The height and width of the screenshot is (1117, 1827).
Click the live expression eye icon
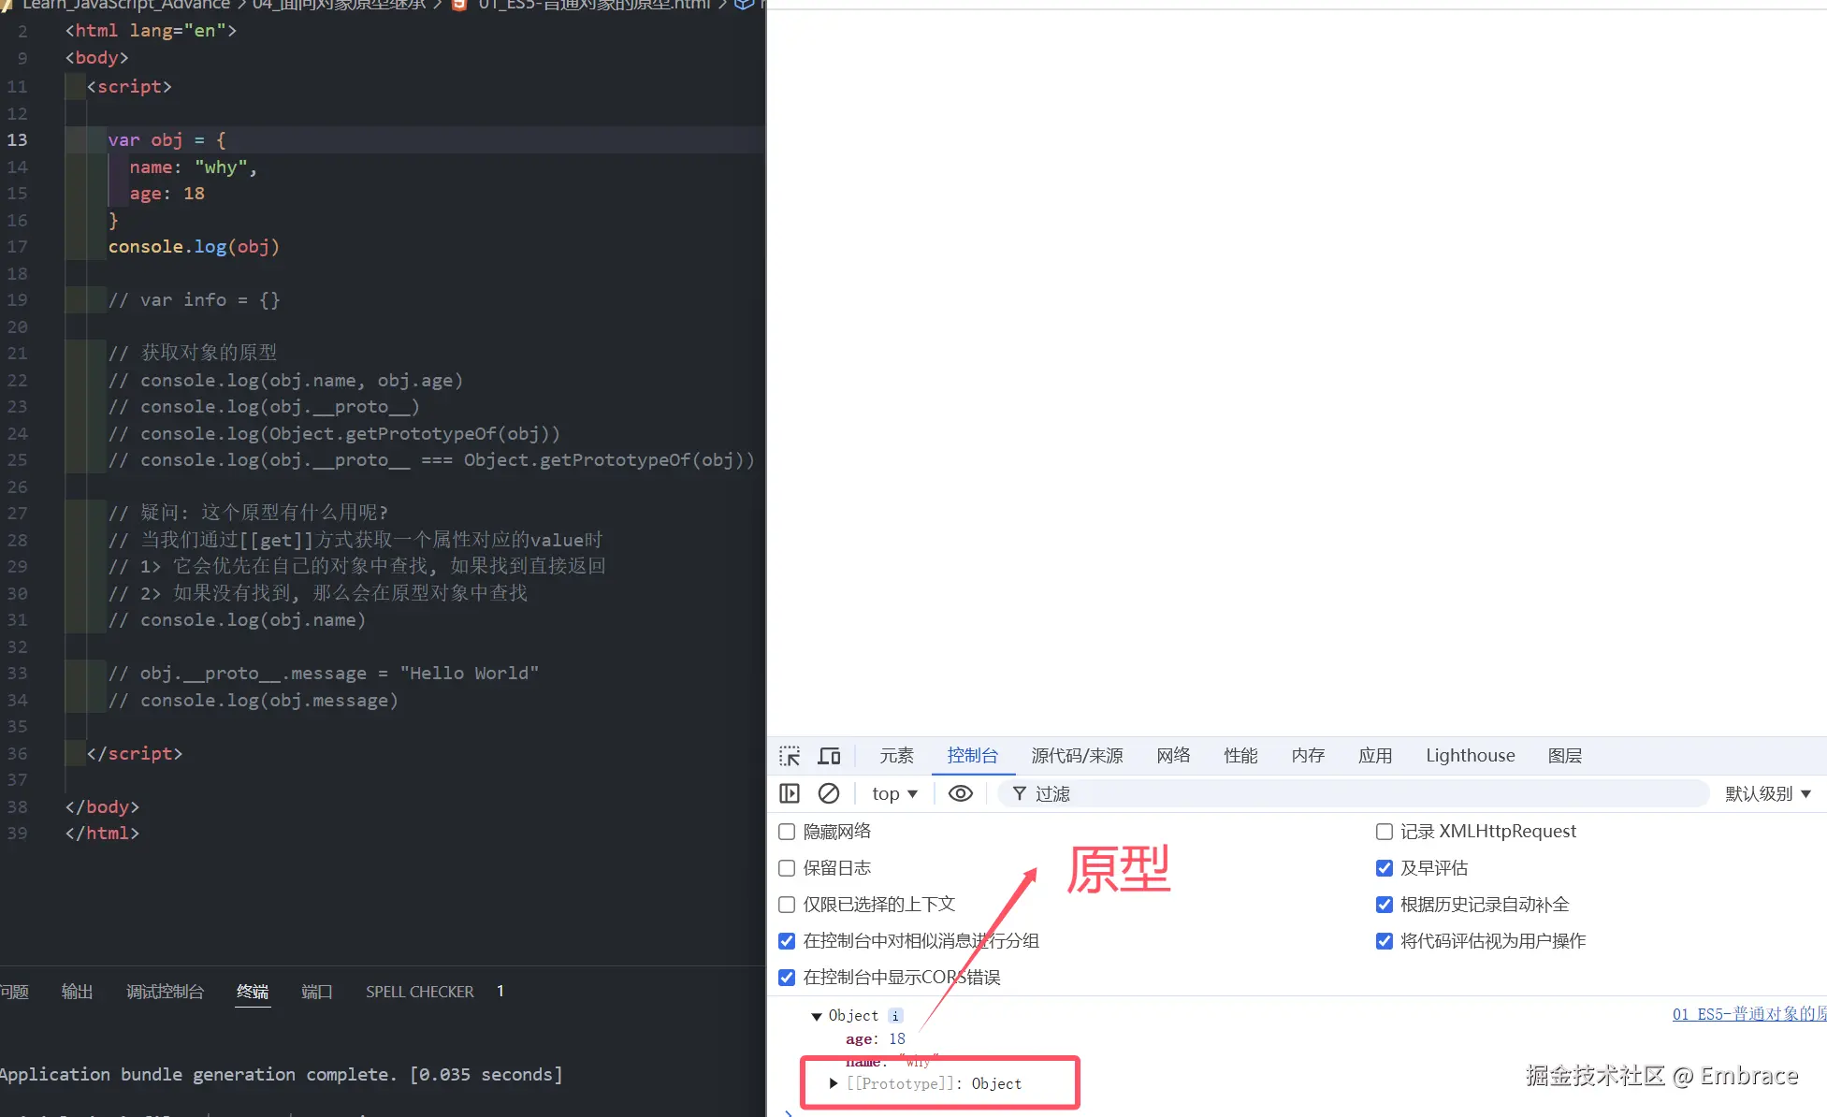(961, 793)
